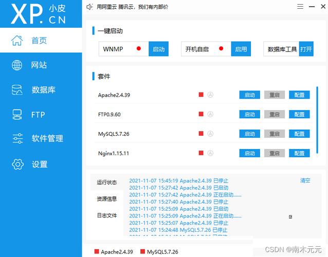Click bottom bar Apache2.4.39 red indicator
Viewport: 328px width, 257px height.
pyautogui.click(x=97, y=251)
